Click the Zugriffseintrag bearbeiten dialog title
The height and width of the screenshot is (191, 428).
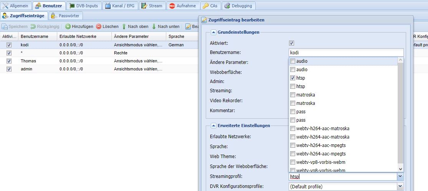(x=236, y=20)
